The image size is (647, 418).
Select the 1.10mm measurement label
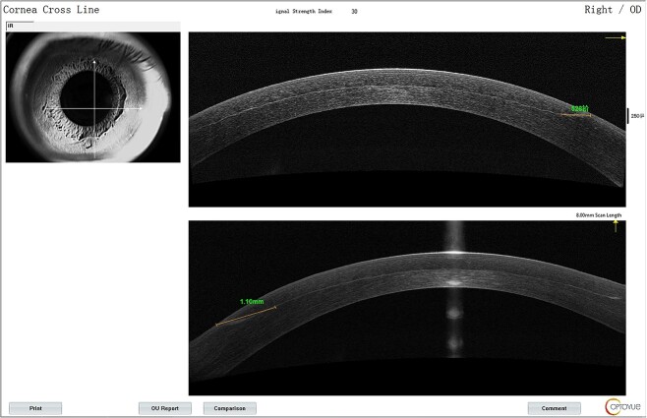252,302
